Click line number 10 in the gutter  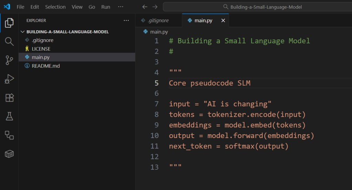pos(154,136)
